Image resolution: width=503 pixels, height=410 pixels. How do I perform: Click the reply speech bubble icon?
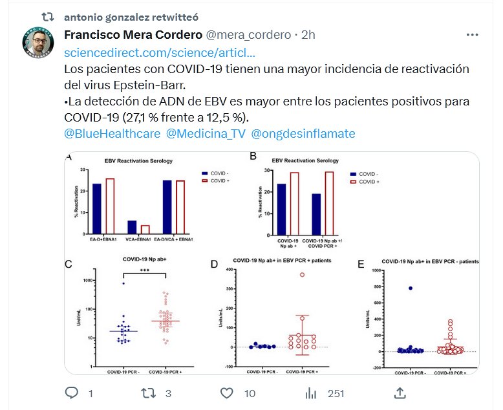click(72, 393)
